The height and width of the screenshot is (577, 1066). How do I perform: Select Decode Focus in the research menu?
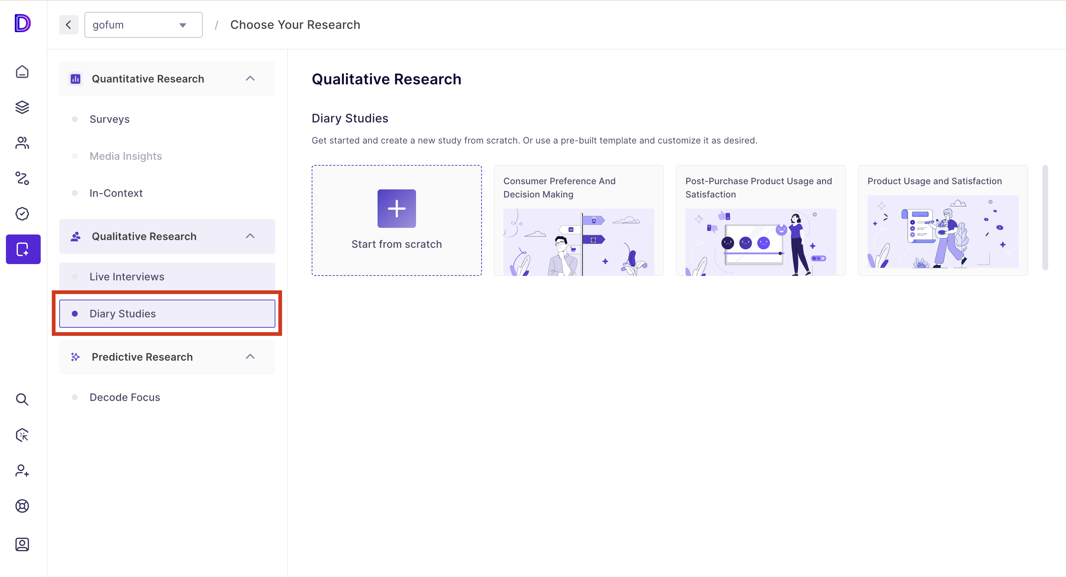click(167, 397)
